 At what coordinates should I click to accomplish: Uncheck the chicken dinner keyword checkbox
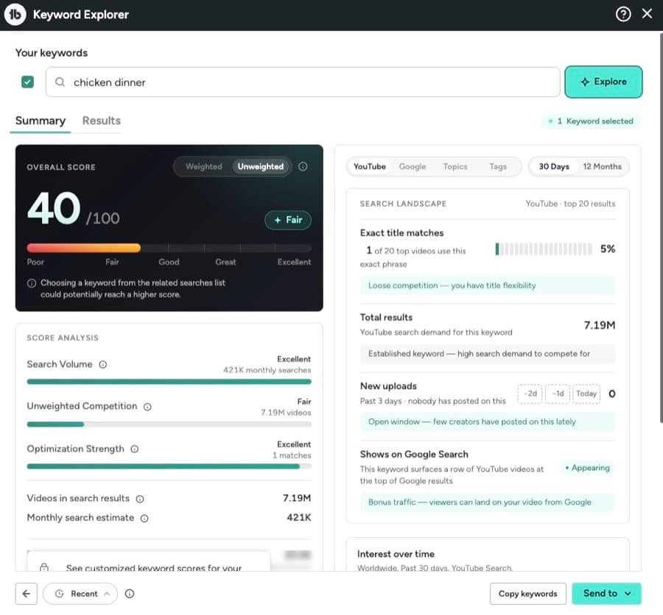coord(27,82)
